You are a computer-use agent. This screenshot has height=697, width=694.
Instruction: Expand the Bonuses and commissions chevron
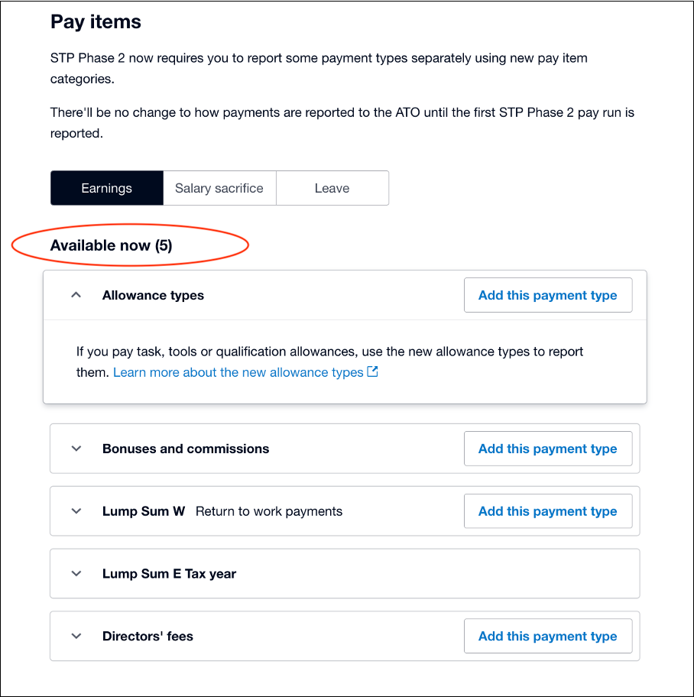coord(76,449)
